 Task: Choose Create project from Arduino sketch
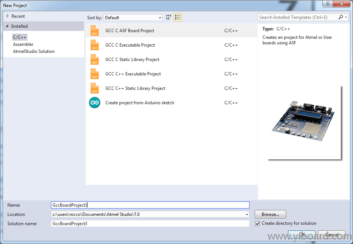click(172, 103)
